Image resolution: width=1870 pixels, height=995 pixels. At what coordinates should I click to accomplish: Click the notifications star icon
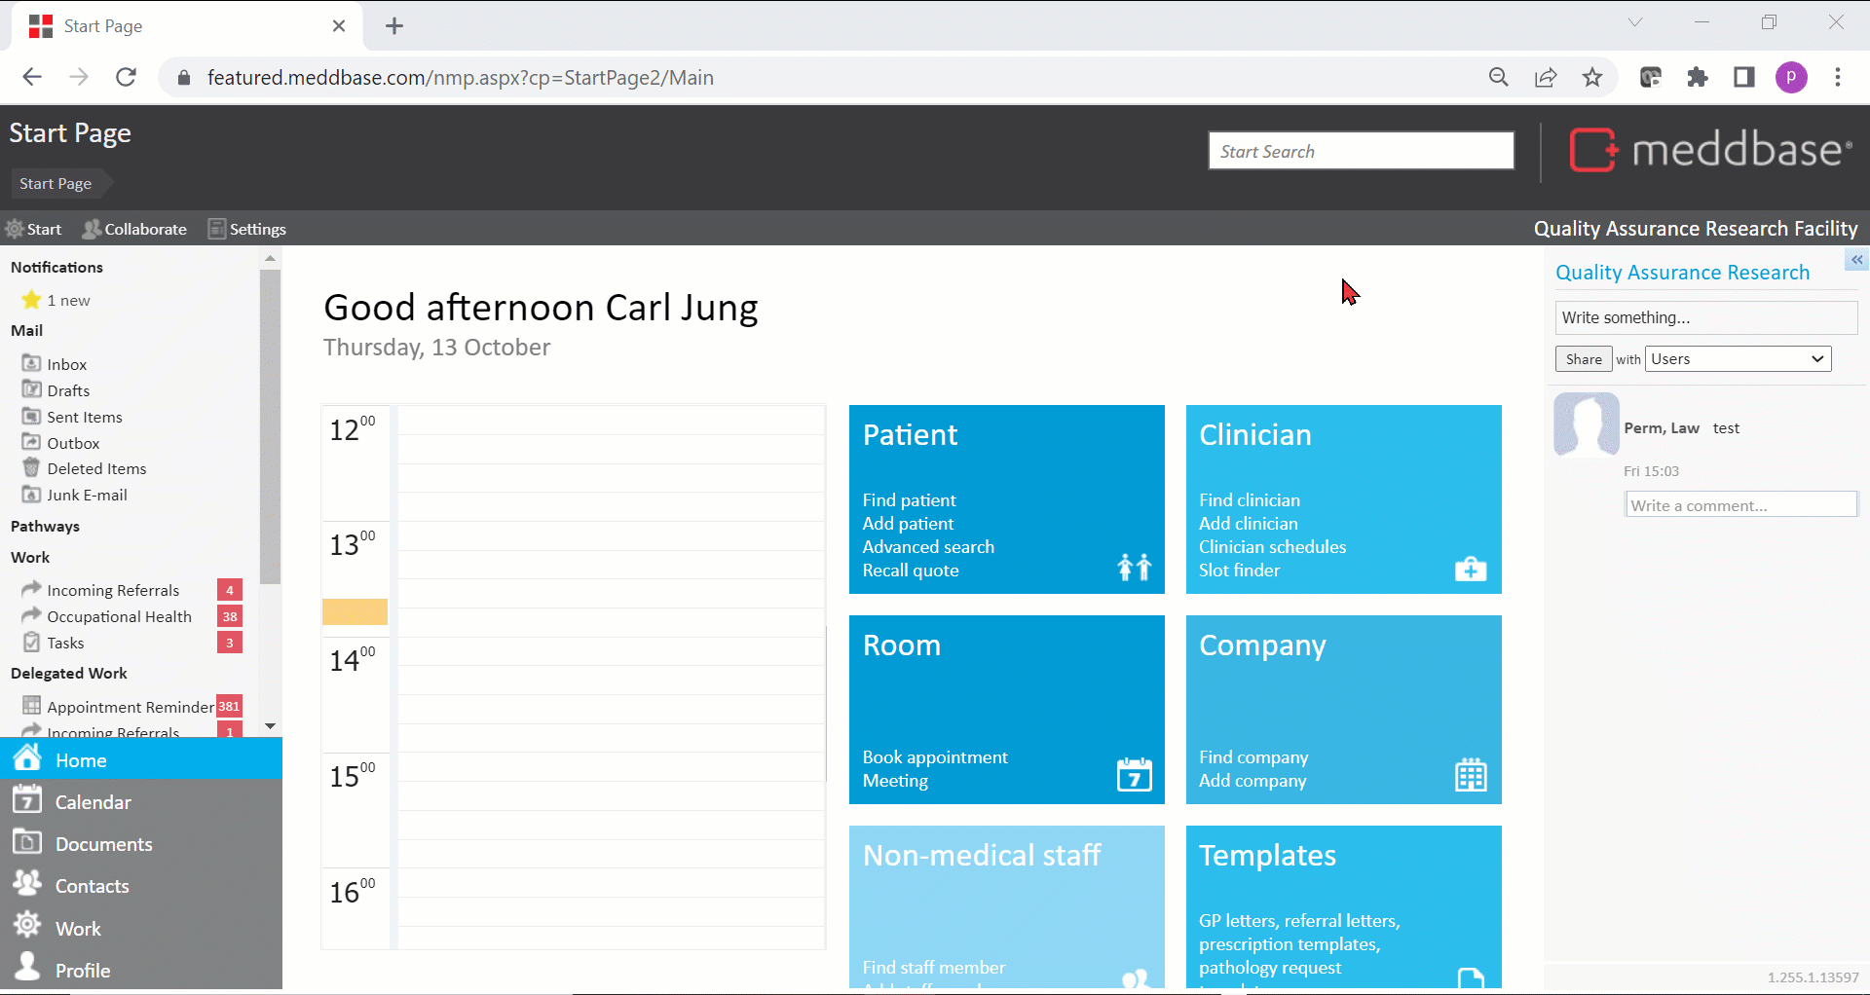(31, 300)
